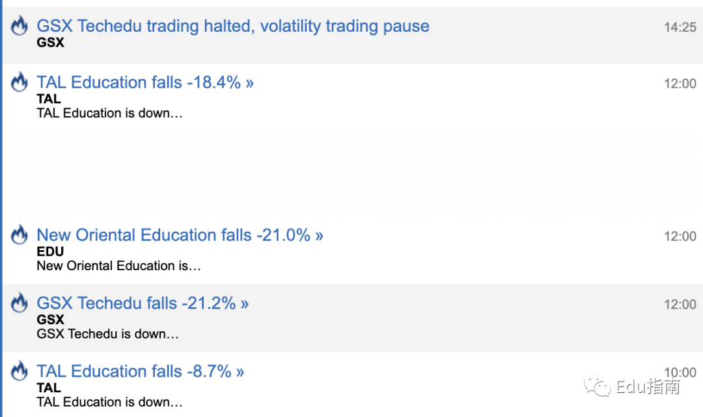Open New Oriental Education falls -21.0% story
703x417 pixels.
pos(180,235)
